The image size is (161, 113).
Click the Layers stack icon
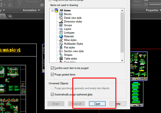click(x=61, y=29)
